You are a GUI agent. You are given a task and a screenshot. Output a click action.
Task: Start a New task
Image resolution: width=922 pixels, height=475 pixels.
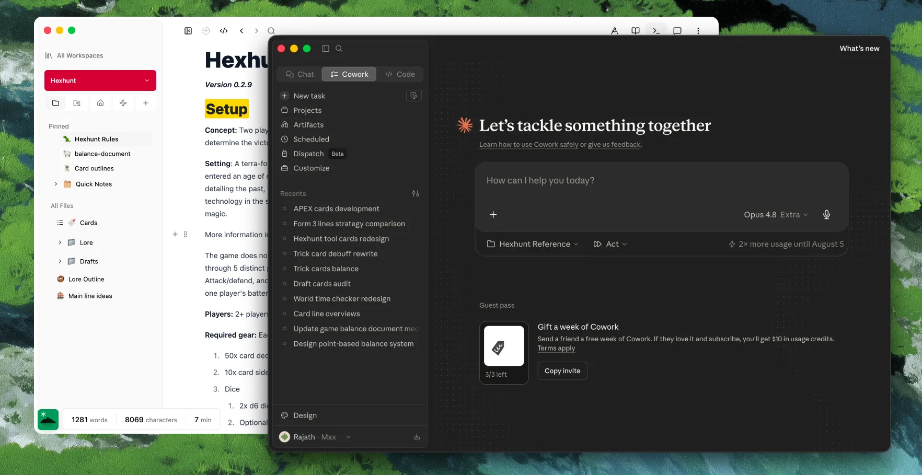click(x=309, y=96)
